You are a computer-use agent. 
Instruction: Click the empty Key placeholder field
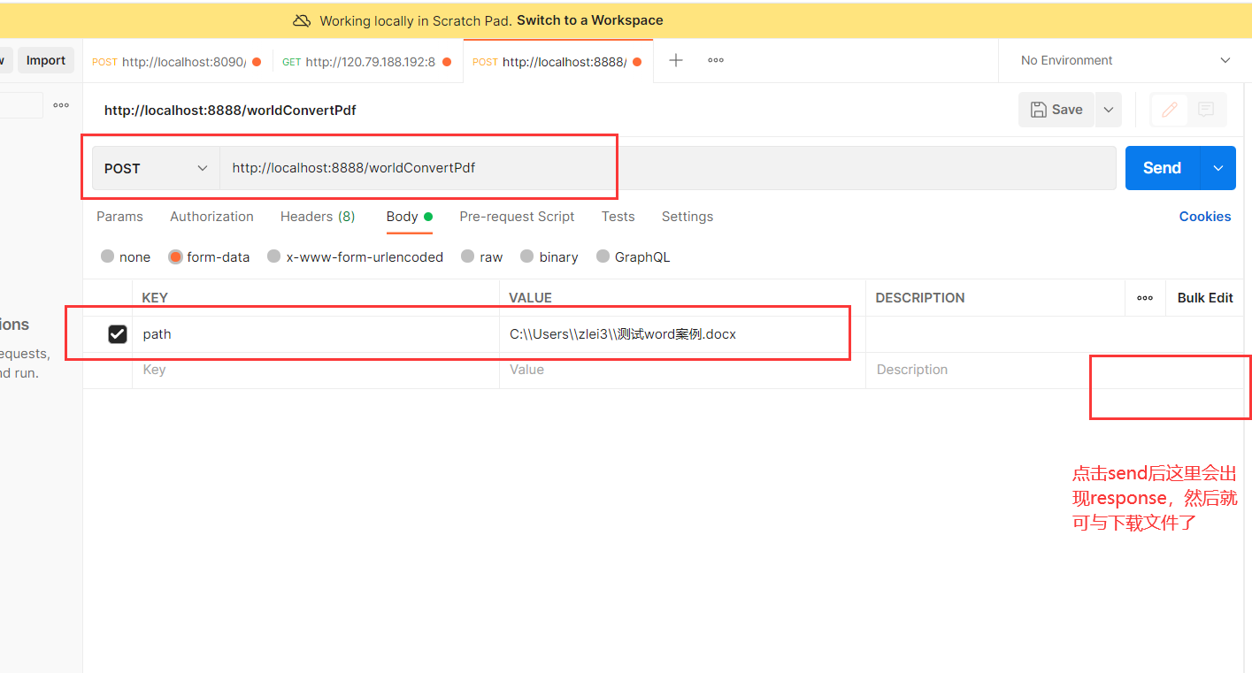[316, 370]
